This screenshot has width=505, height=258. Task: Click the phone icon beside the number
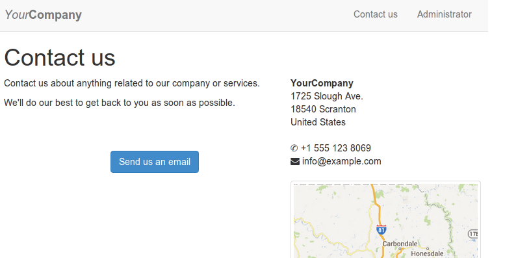(294, 148)
